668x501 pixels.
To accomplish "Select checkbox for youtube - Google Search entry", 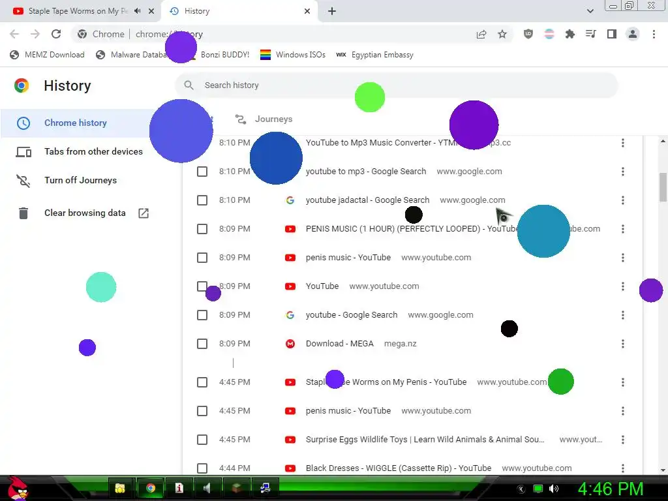I will coord(202,315).
